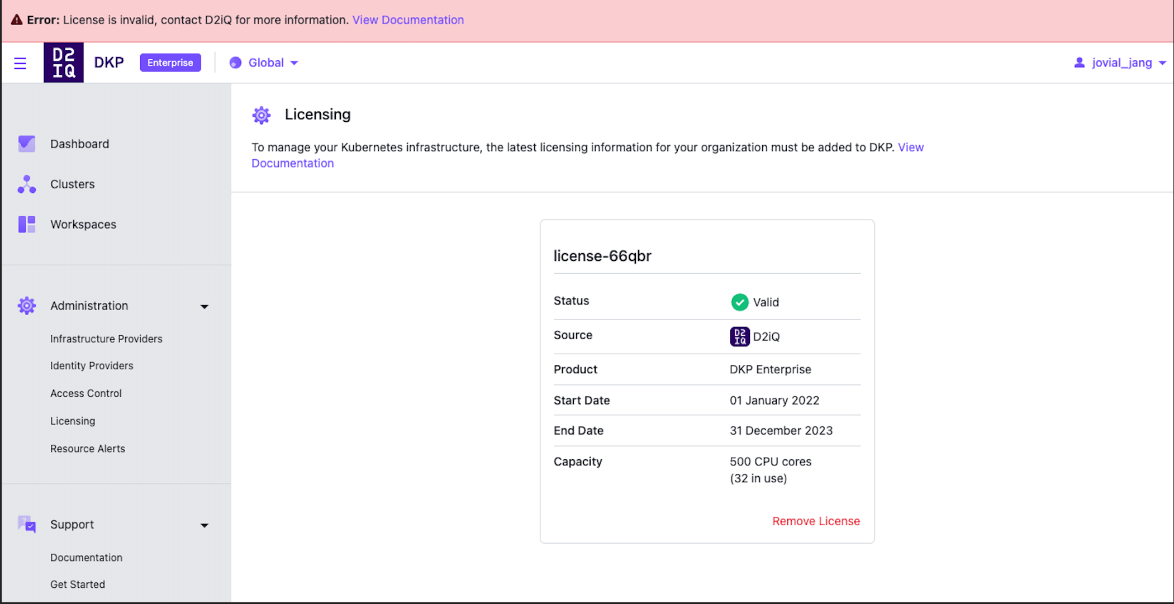
Task: Click View Documentation link in Licensing description
Action: (587, 155)
